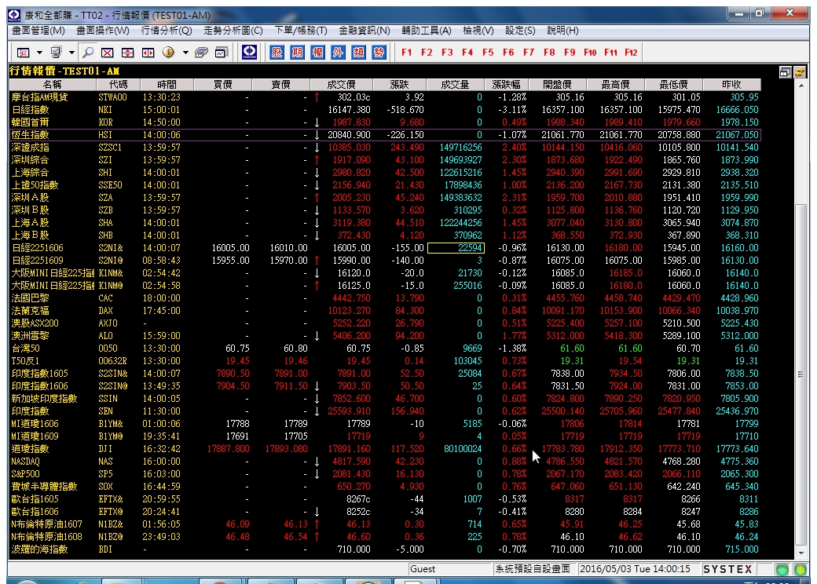Click the F5 shortcut button
The width and height of the screenshot is (817, 584).
point(488,53)
